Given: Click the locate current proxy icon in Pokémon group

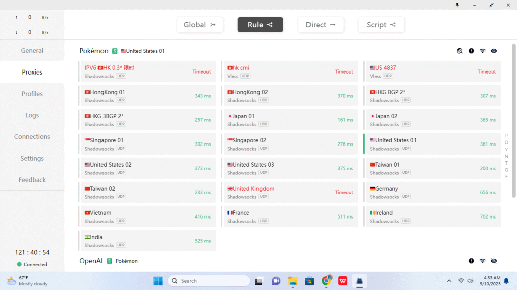Looking at the screenshot, I should (459, 51).
